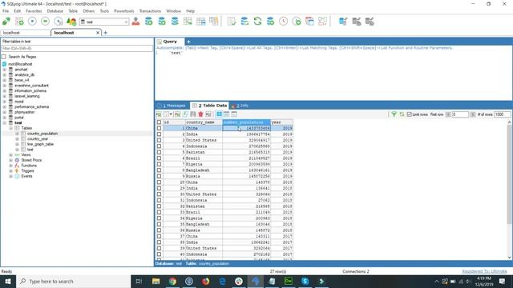Click the save changes disk icon

point(193,114)
